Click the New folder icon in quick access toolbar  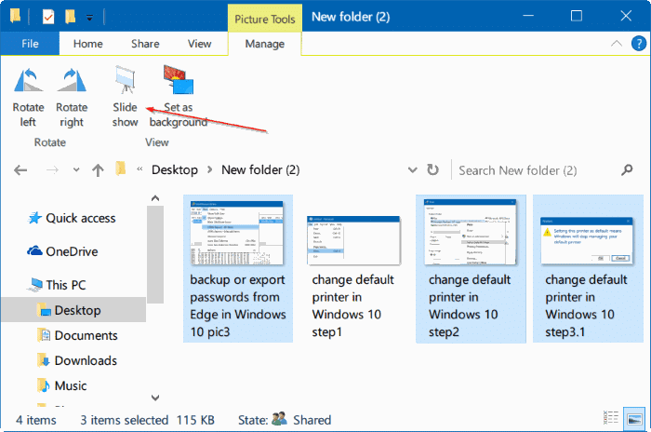[x=70, y=17]
